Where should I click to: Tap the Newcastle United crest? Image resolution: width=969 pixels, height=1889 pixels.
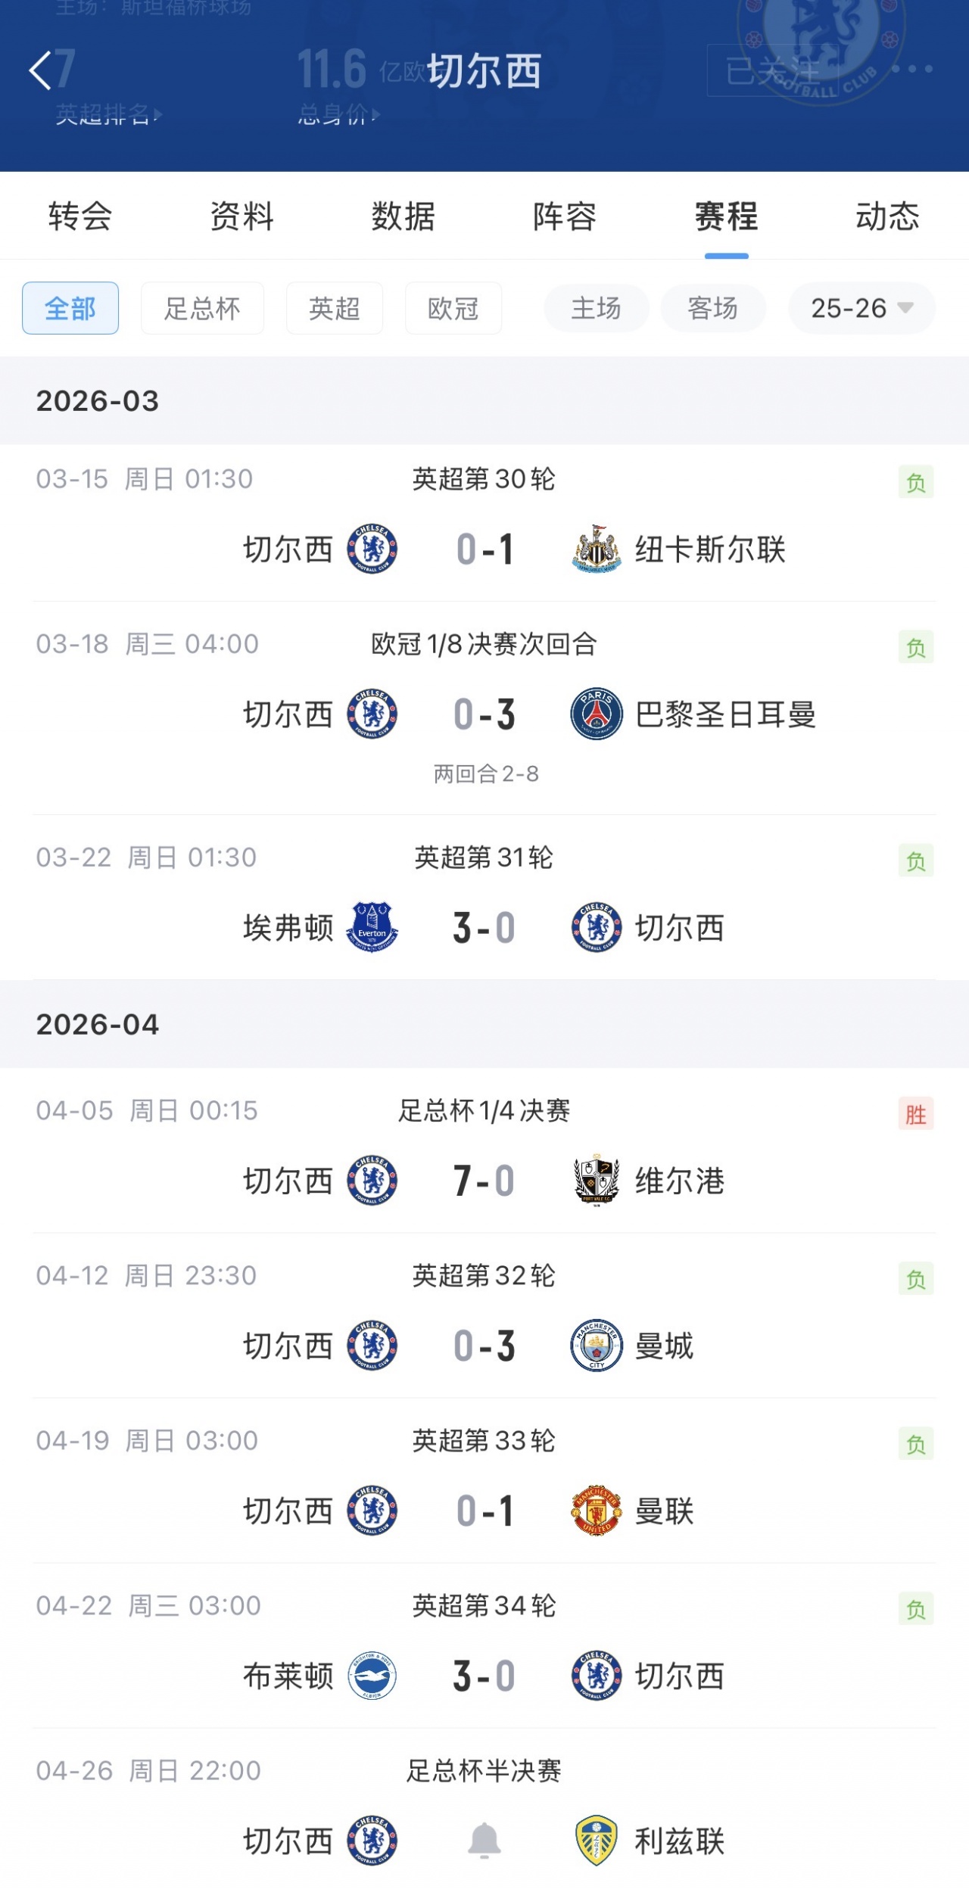[x=597, y=549]
